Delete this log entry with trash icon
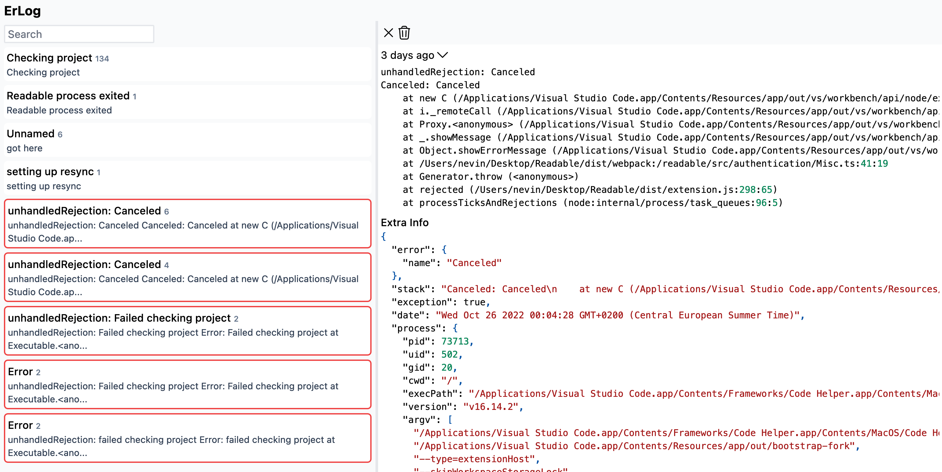The height and width of the screenshot is (472, 942). click(404, 33)
